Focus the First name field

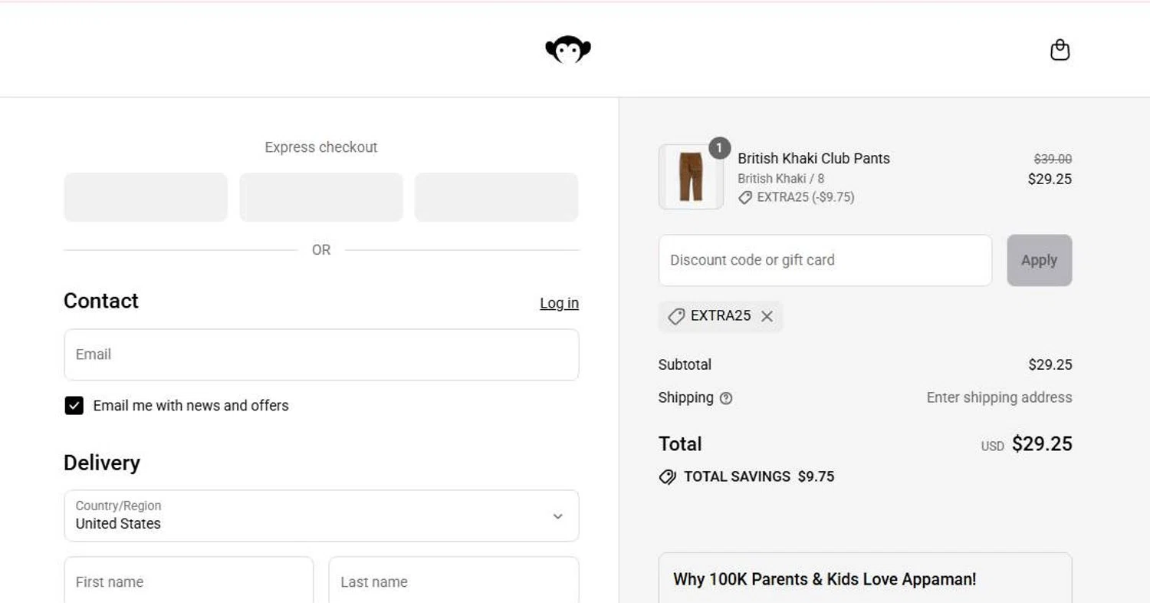189,582
